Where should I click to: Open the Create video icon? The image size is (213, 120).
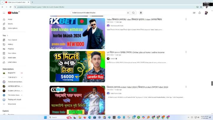tap(194, 13)
